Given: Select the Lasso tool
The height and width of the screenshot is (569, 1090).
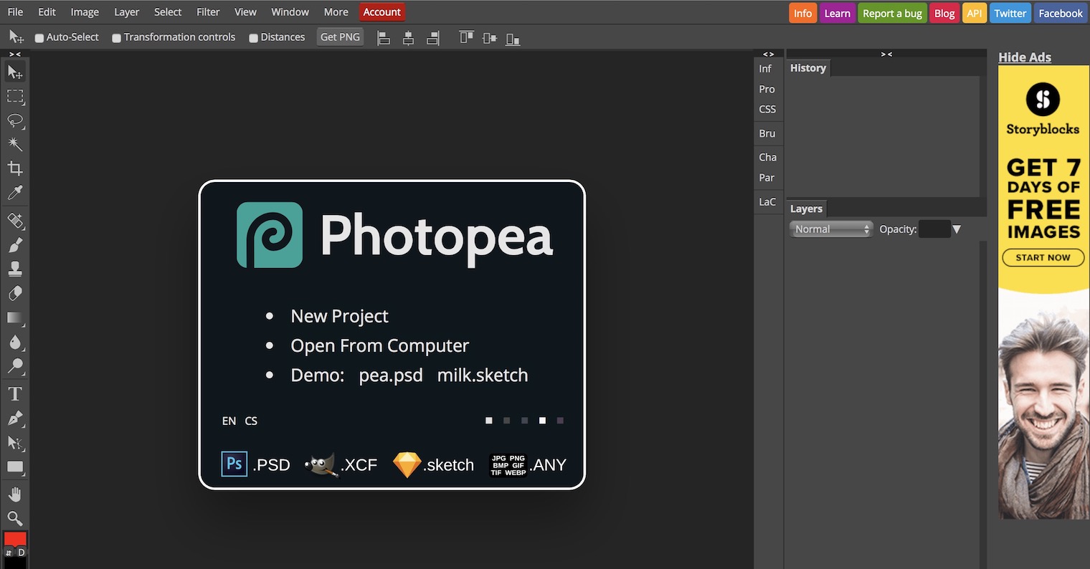Looking at the screenshot, I should [15, 120].
